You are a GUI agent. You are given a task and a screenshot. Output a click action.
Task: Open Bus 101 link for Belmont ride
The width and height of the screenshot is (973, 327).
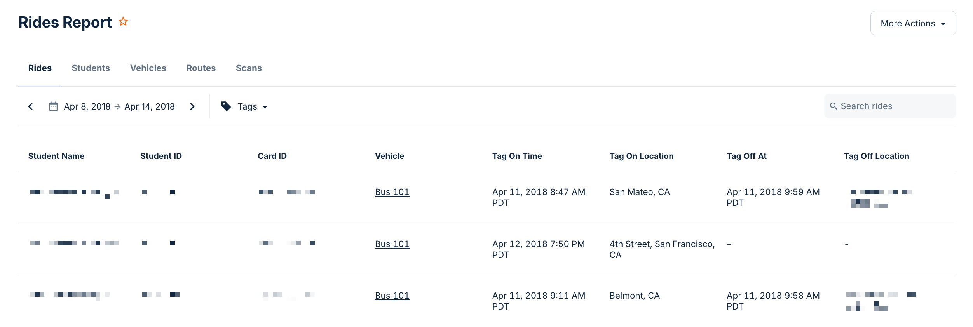(392, 296)
